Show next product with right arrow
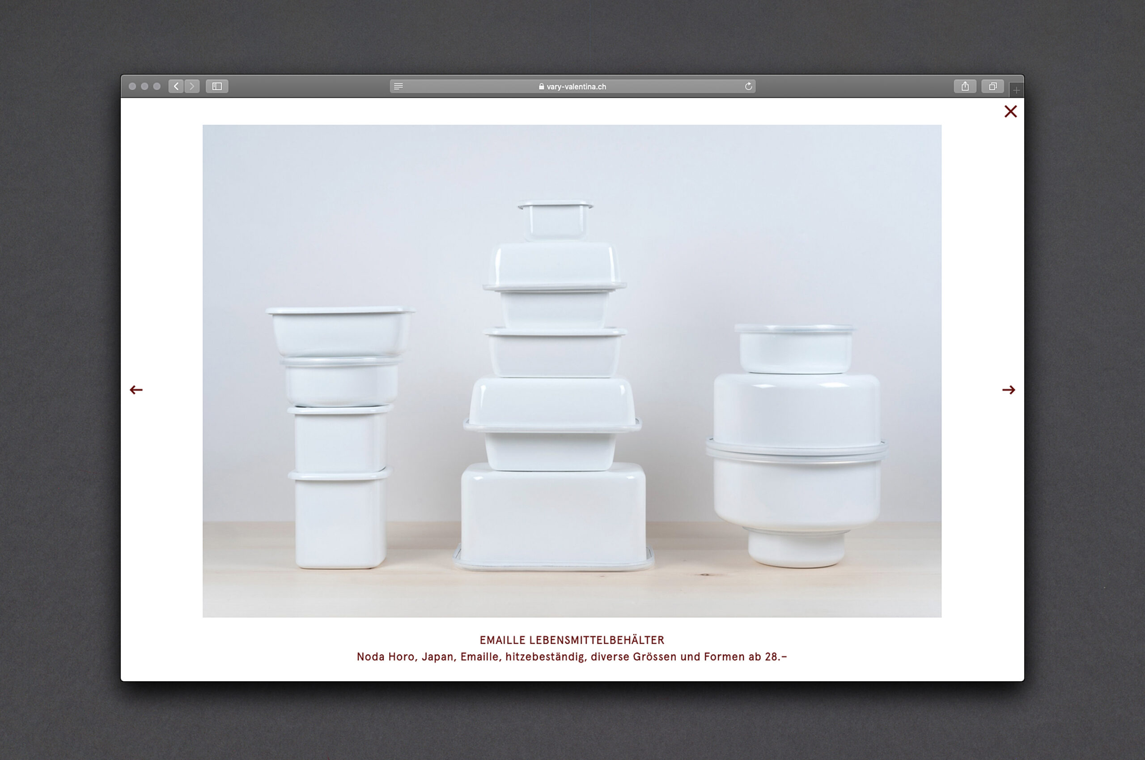 1009,390
